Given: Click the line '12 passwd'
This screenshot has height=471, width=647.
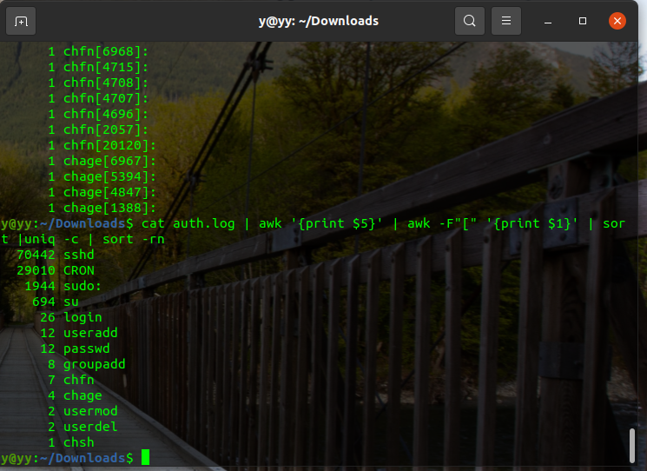Looking at the screenshot, I should tap(75, 348).
